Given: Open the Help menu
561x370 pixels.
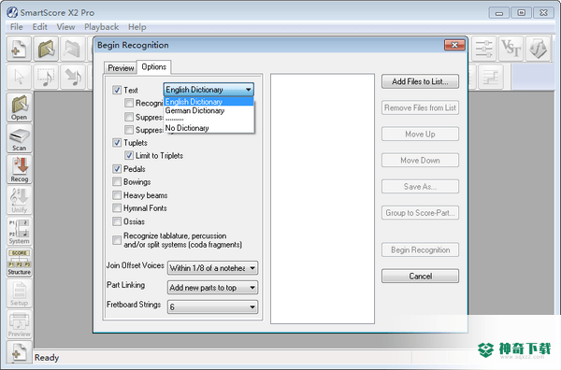Looking at the screenshot, I should point(137,27).
